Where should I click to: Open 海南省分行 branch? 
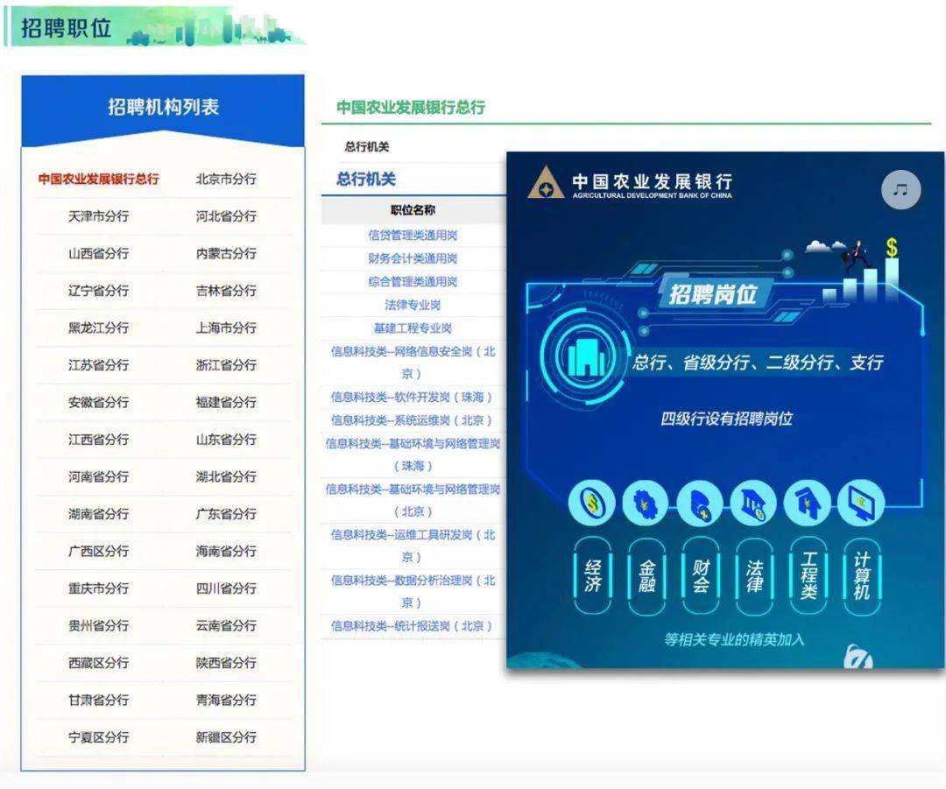tap(226, 552)
